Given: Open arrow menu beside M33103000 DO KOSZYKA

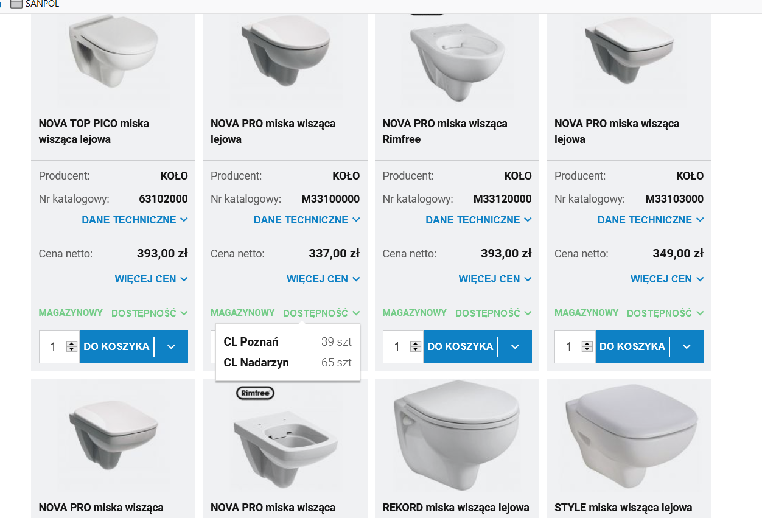Looking at the screenshot, I should pyautogui.click(x=687, y=346).
